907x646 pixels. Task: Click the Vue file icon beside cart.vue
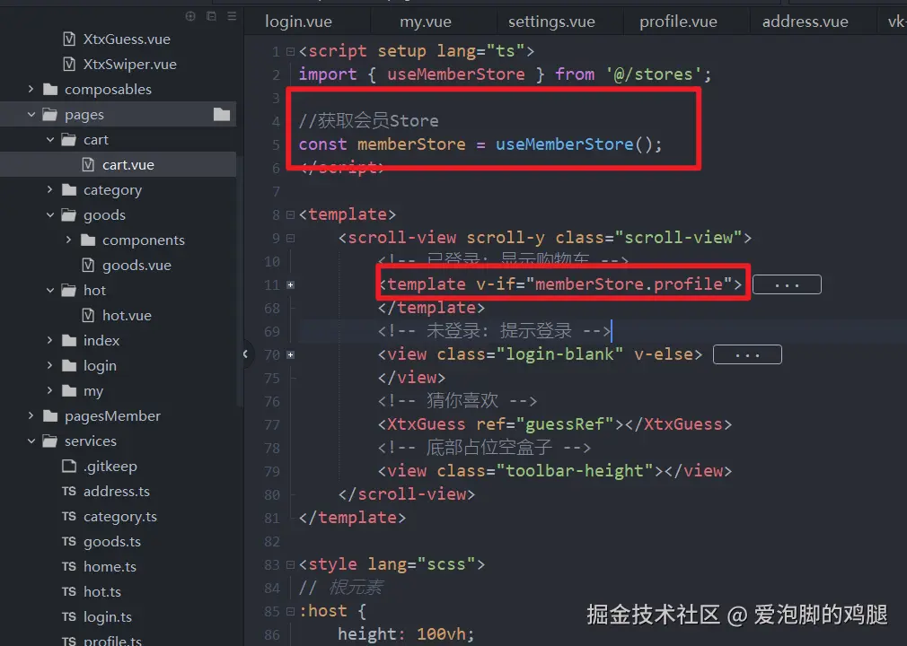coord(88,165)
